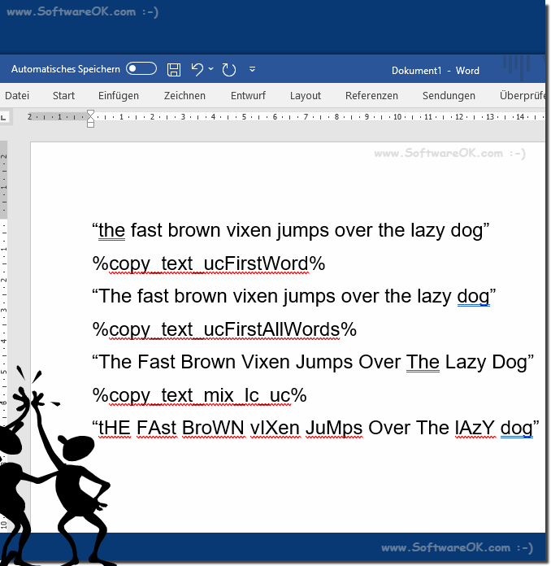Viewport: 551px width, 566px height.
Task: Click the Redo circular arrow icon
Action: (229, 69)
